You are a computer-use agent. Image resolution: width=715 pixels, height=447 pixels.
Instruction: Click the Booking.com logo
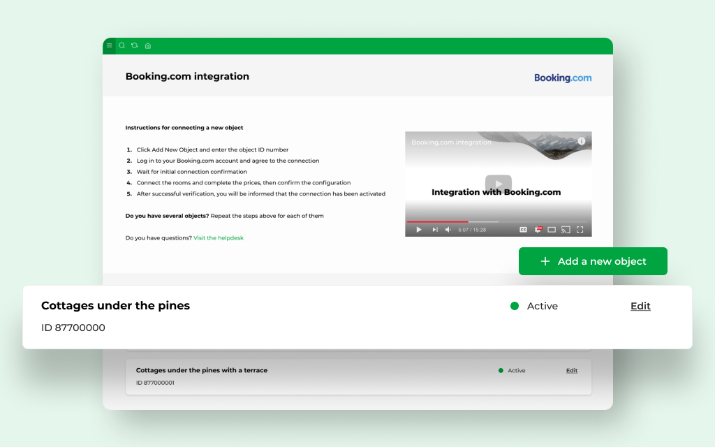tap(563, 78)
